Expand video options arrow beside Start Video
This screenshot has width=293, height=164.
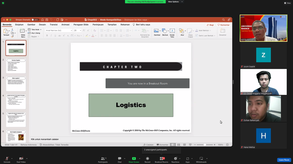click(x=27, y=159)
